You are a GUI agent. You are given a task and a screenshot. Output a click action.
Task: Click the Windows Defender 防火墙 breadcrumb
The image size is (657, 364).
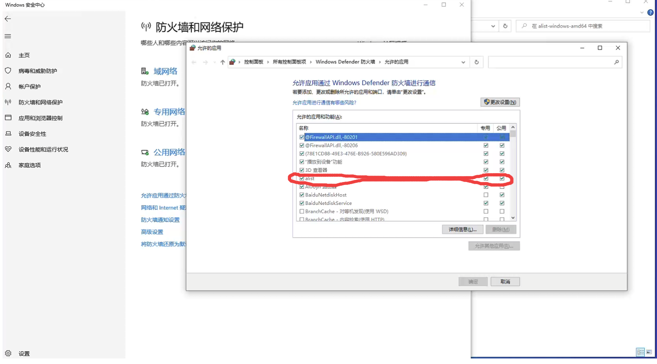[345, 62]
